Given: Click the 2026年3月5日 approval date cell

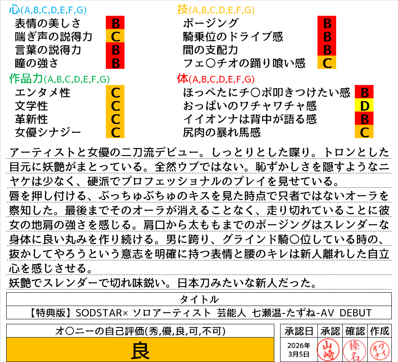Looking at the screenshot, I should point(299,350).
